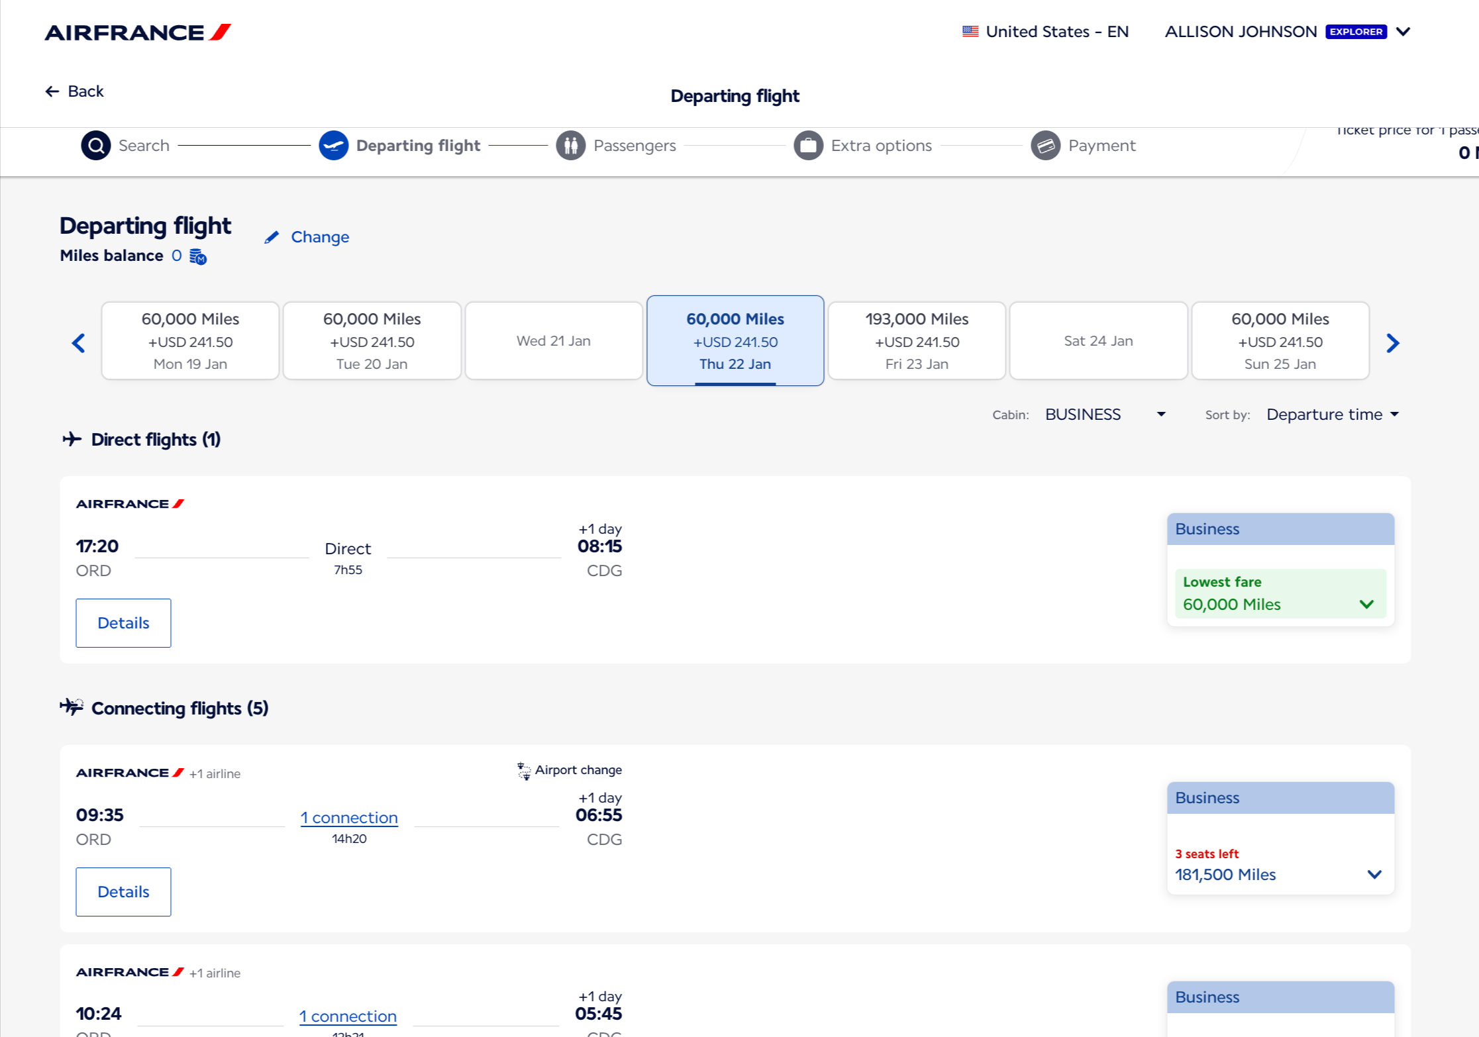Click Air France logo on 09:35 flight

click(x=130, y=773)
